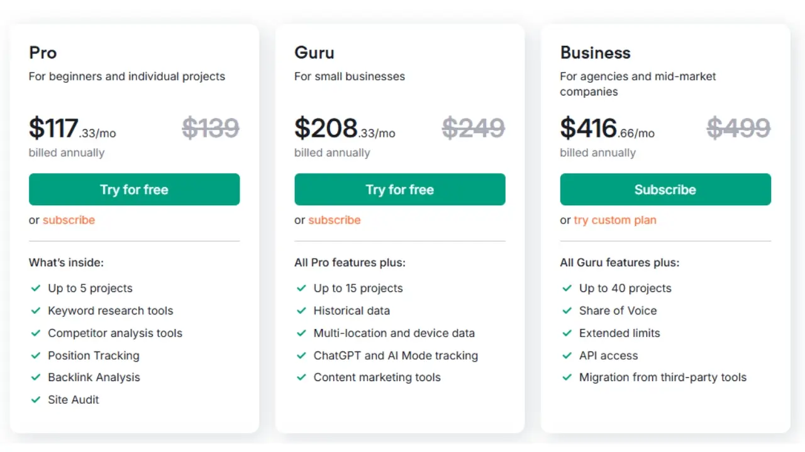The image size is (805, 452).
Task: Click checkmark beside Migration from third-party tools
Action: [567, 377]
